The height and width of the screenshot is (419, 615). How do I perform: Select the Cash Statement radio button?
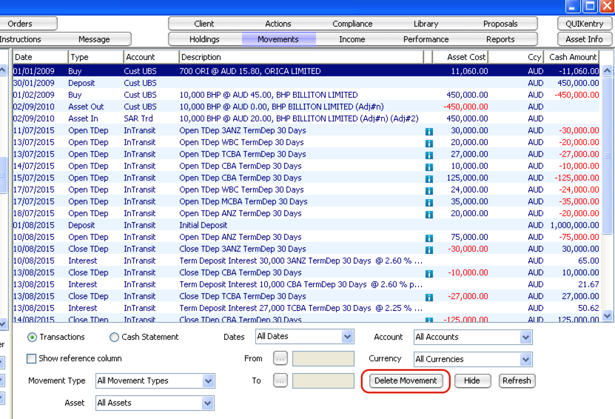[x=114, y=337]
